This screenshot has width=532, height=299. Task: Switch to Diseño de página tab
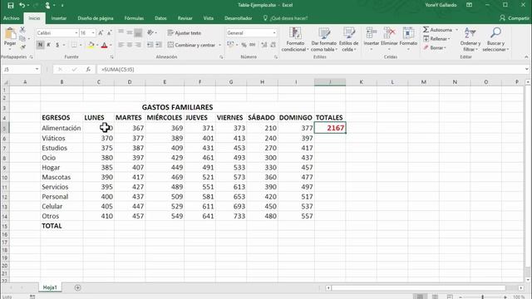96,18
